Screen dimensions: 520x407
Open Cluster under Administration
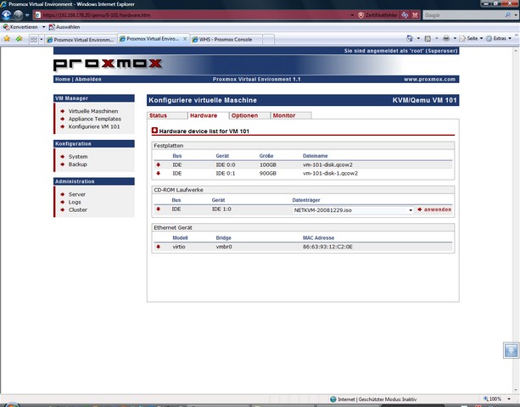[78, 209]
